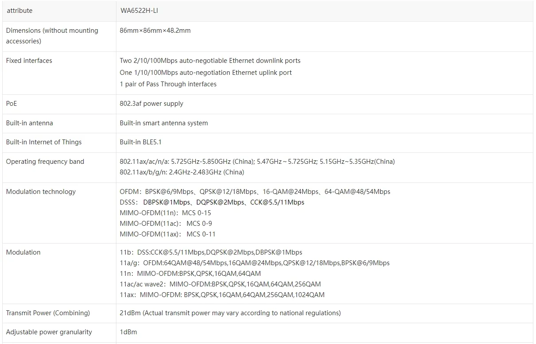Click the "802.3af power supply" value

151,104
